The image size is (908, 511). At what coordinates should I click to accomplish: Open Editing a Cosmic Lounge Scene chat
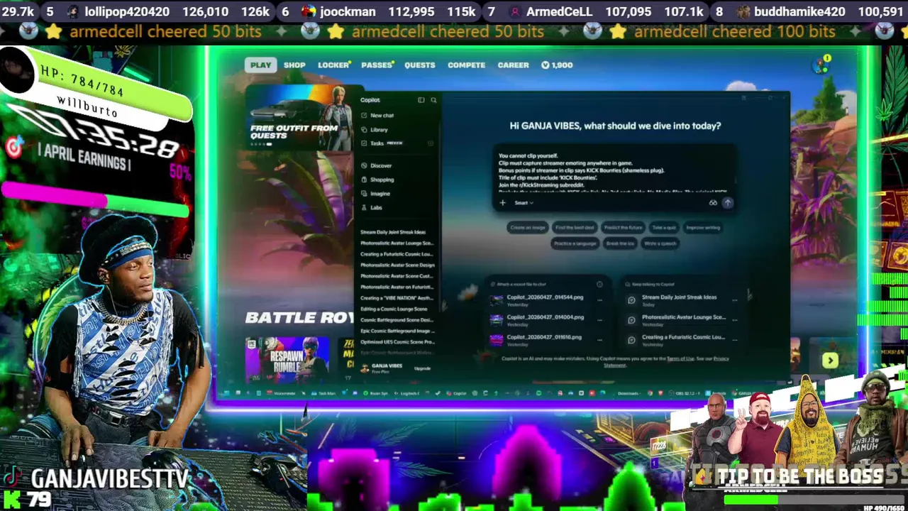[394, 309]
